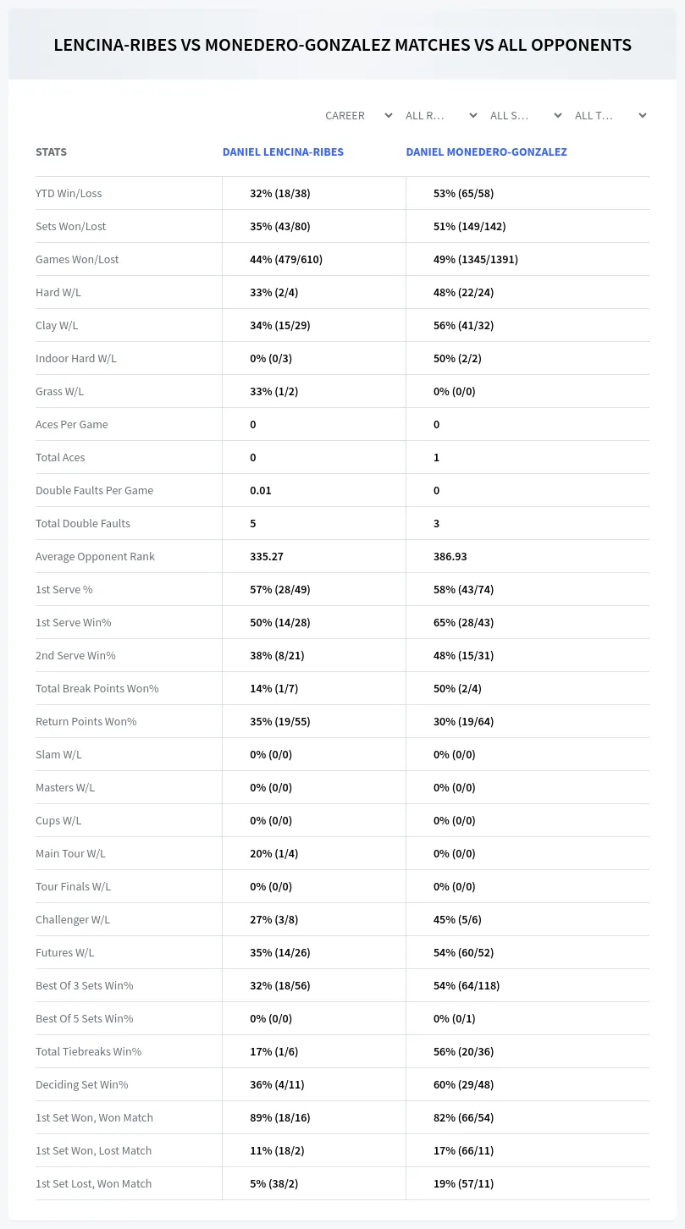This screenshot has width=685, height=1229.
Task: Select Average Opponent Rank row label
Action: tap(95, 556)
